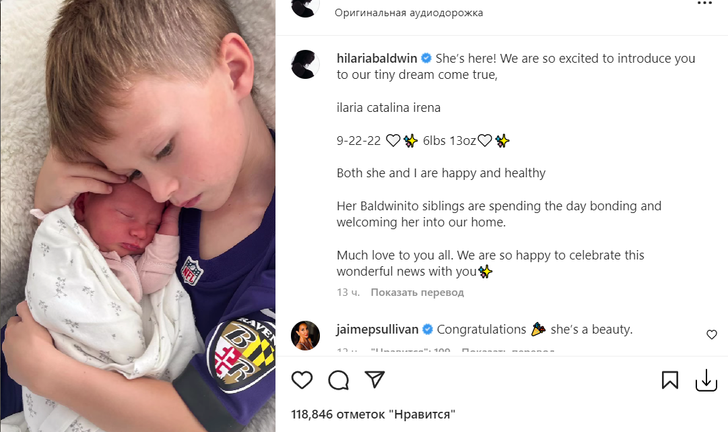Screen dimensions: 728x432
Task: Click the 13 ч. post timestamp
Action: (x=348, y=292)
